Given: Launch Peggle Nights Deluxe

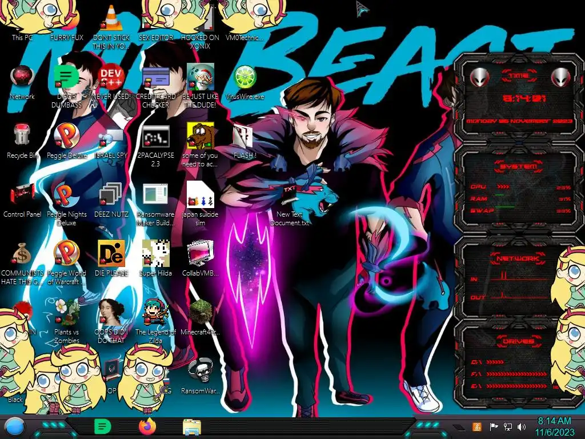Looking at the screenshot, I should pyautogui.click(x=66, y=204).
